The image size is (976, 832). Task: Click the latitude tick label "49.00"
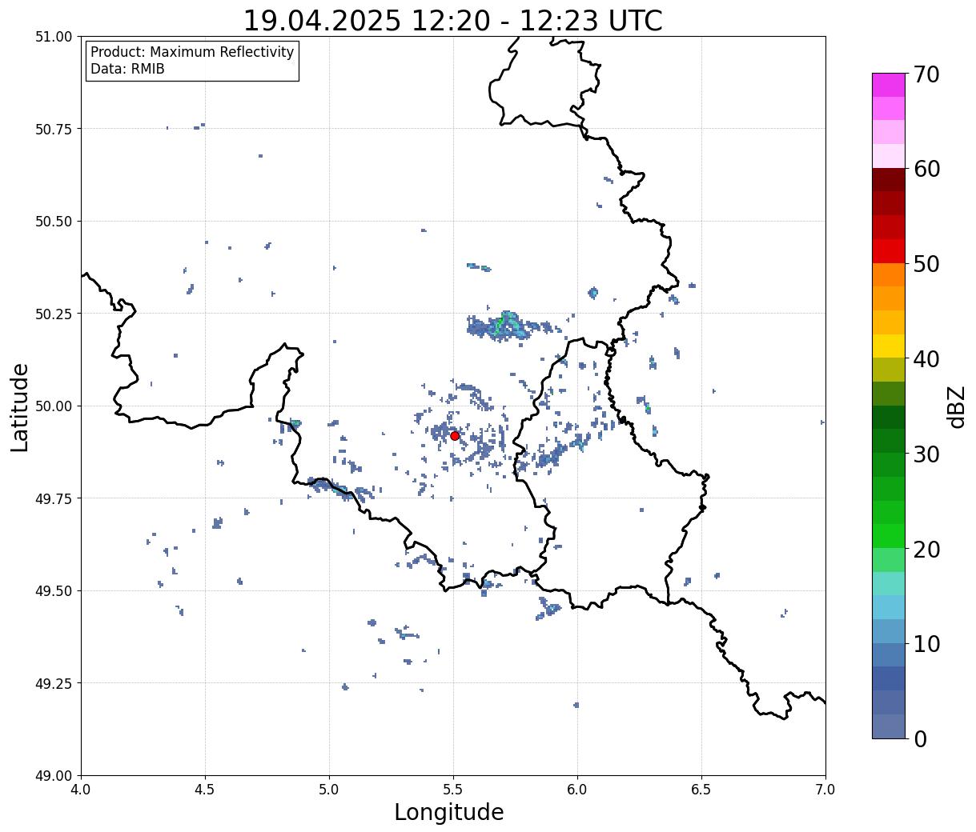(54, 775)
